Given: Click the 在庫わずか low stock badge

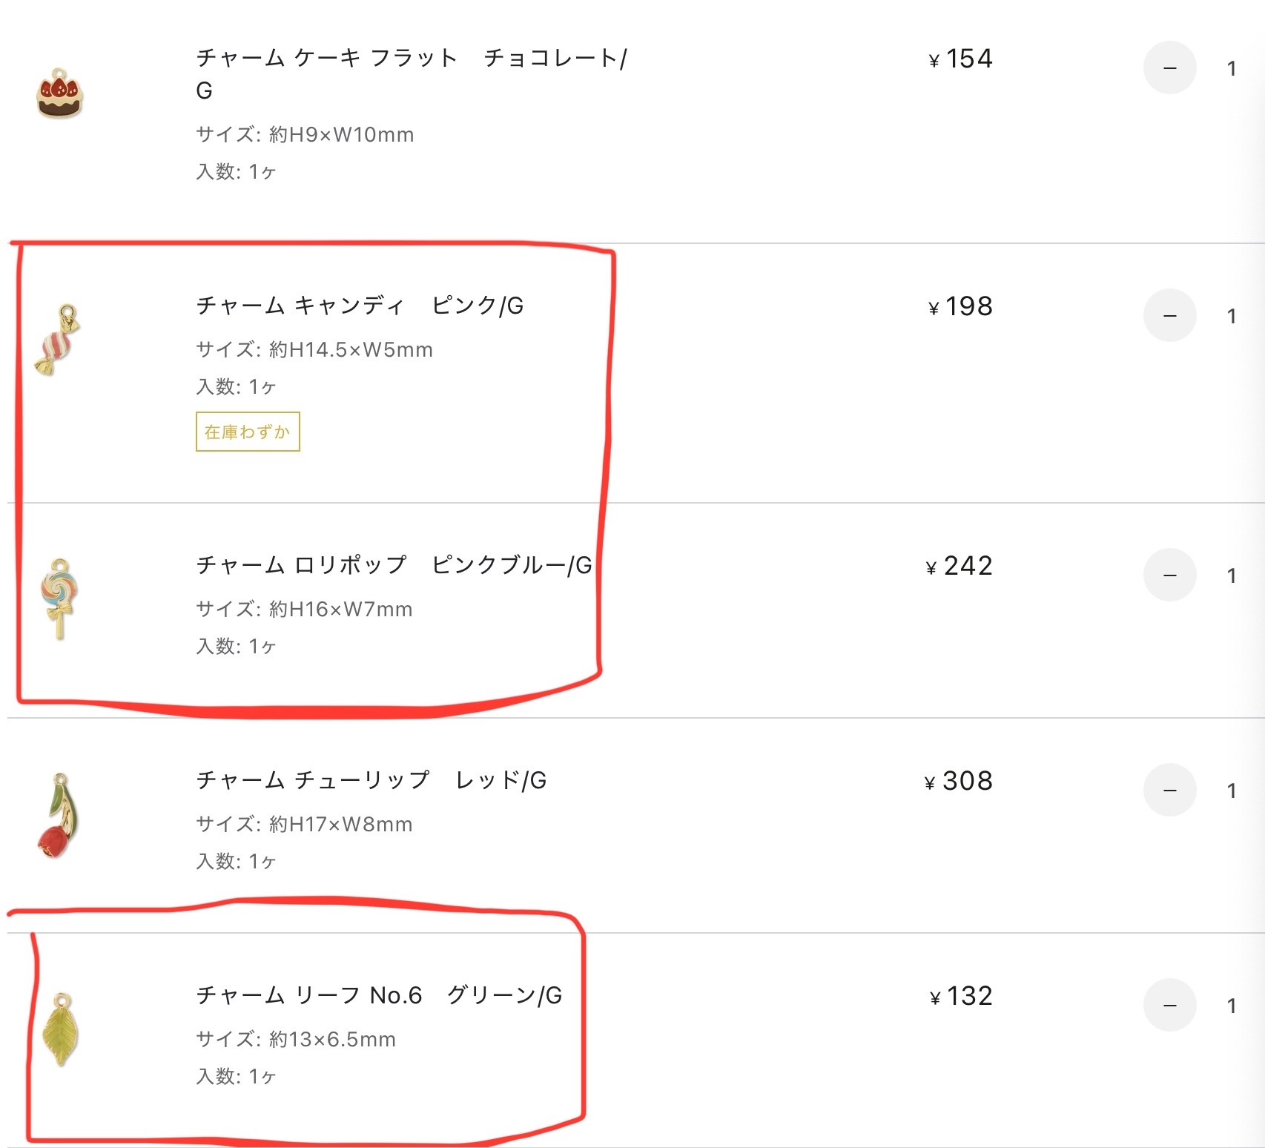Looking at the screenshot, I should click(248, 432).
